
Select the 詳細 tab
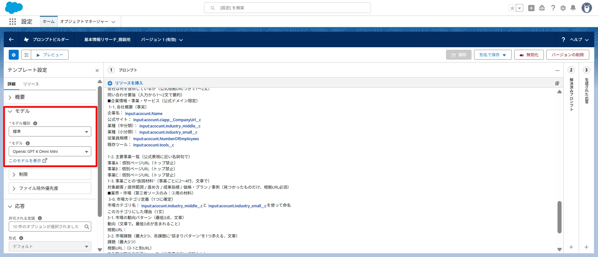pos(12,84)
